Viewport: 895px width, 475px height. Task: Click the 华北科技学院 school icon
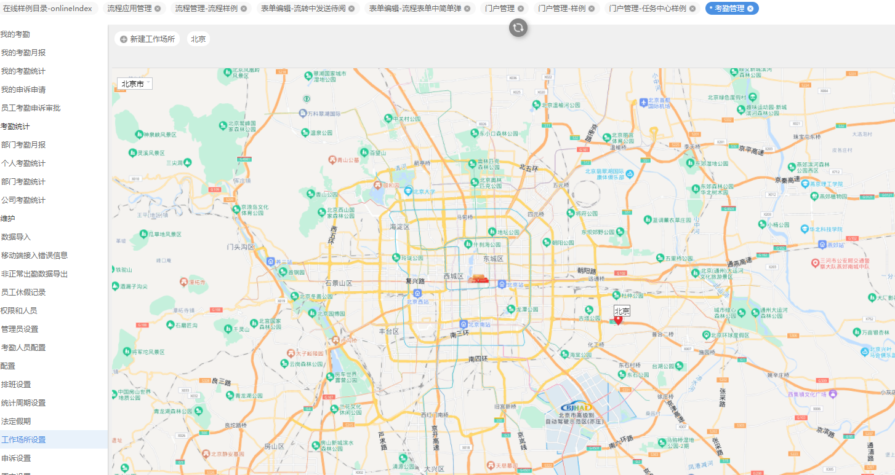click(x=804, y=229)
